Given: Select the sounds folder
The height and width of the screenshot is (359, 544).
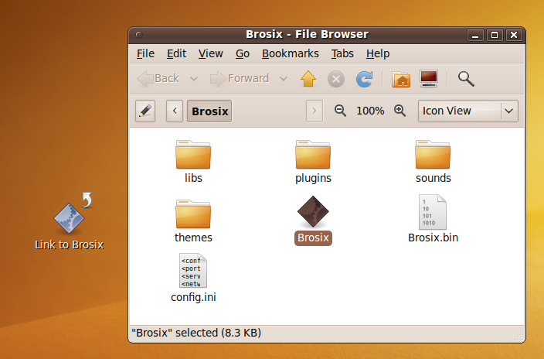Looking at the screenshot, I should tap(433, 162).
